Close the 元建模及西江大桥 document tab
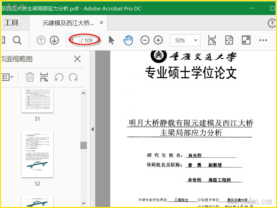 (x=101, y=23)
